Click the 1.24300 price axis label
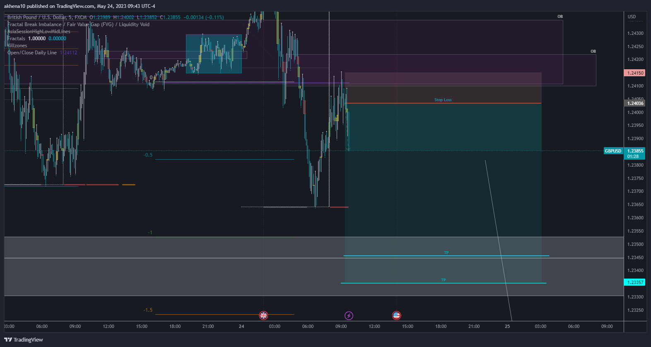This screenshot has height=347, width=651. 635,33
